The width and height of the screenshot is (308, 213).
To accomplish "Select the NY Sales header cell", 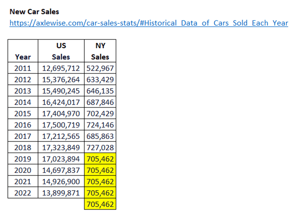I will (x=100, y=51).
